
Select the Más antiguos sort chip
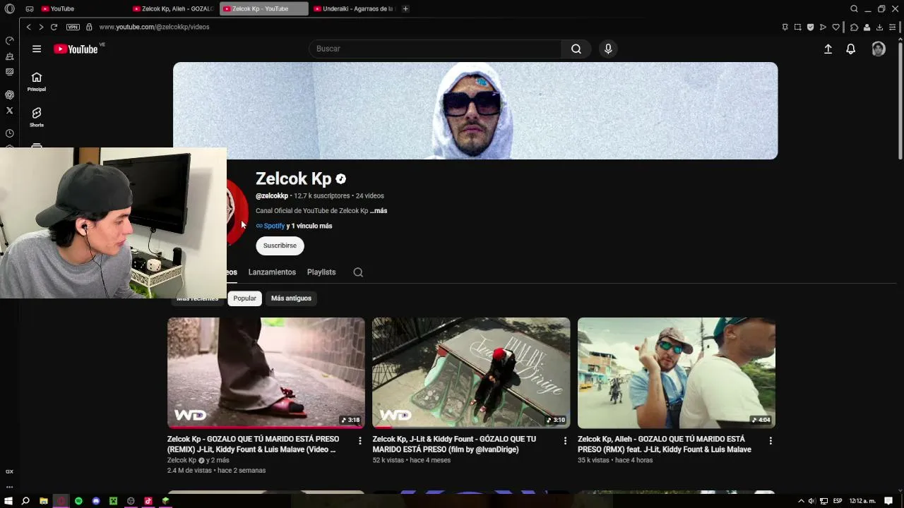[x=291, y=298]
